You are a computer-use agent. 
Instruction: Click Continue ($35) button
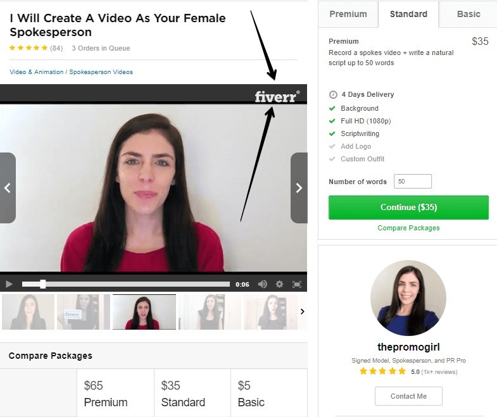click(408, 207)
